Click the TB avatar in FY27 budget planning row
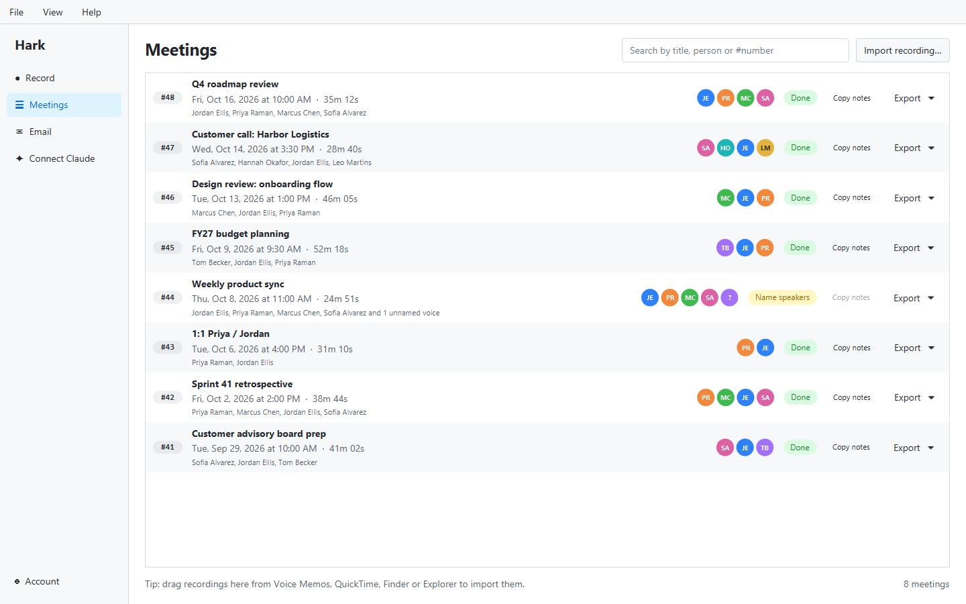 (725, 248)
